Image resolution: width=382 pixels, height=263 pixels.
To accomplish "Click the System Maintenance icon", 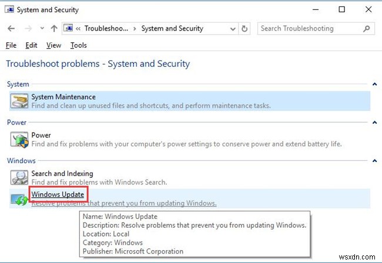I will click(19, 101).
